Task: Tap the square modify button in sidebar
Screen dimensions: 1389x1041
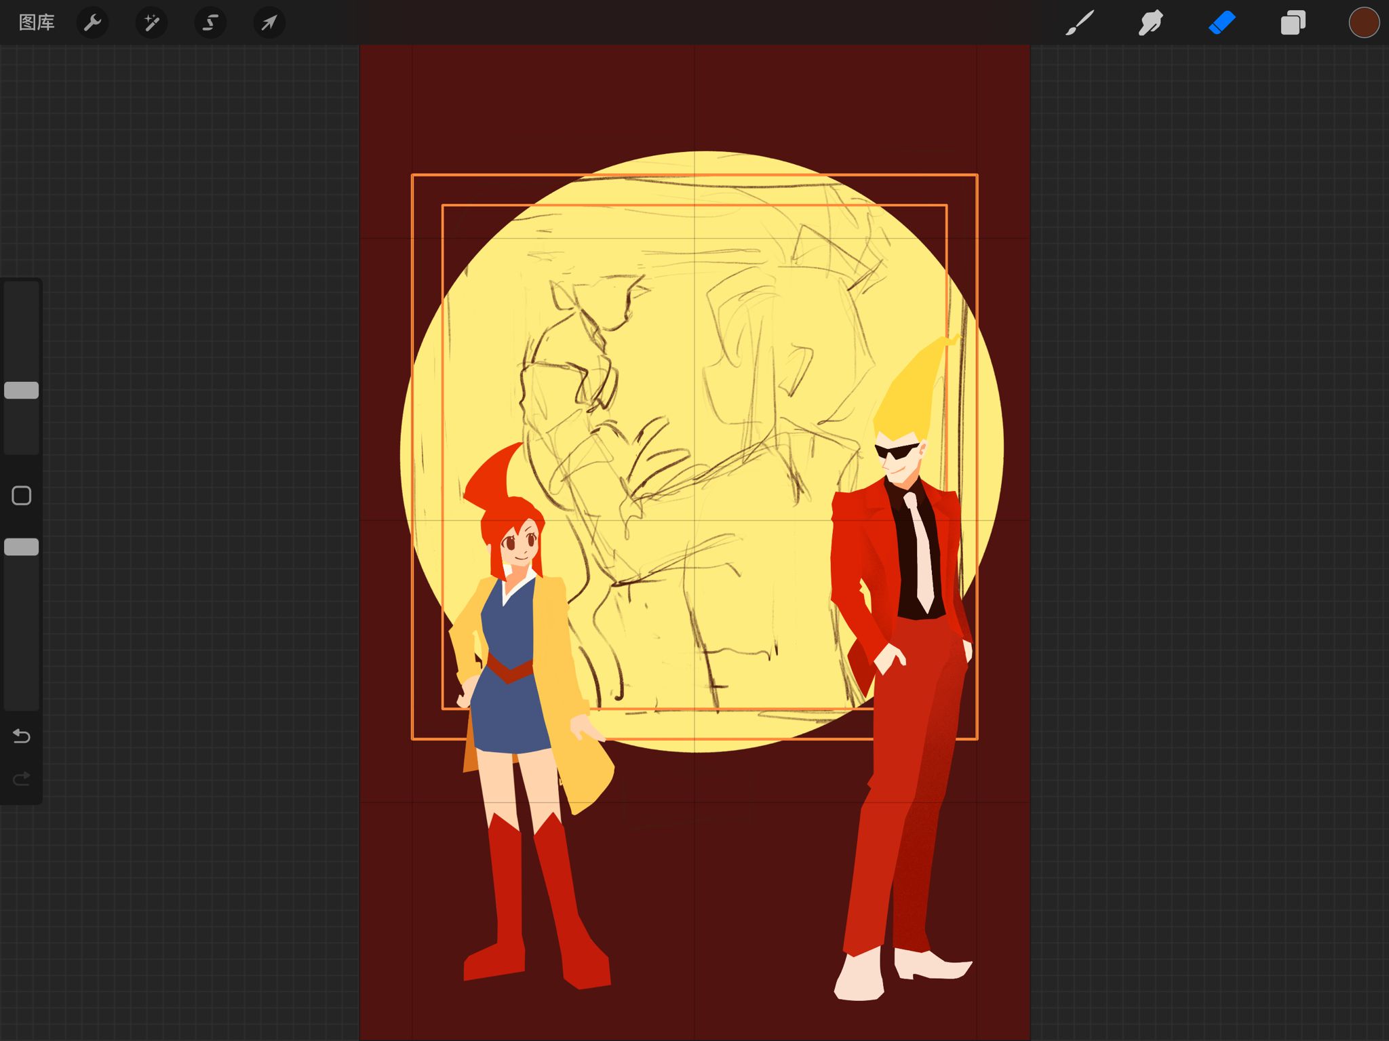Action: [x=22, y=496]
